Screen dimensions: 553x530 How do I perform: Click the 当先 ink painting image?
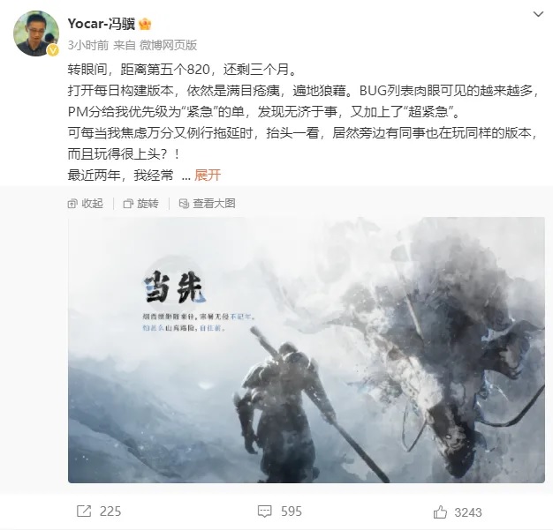coord(307,350)
